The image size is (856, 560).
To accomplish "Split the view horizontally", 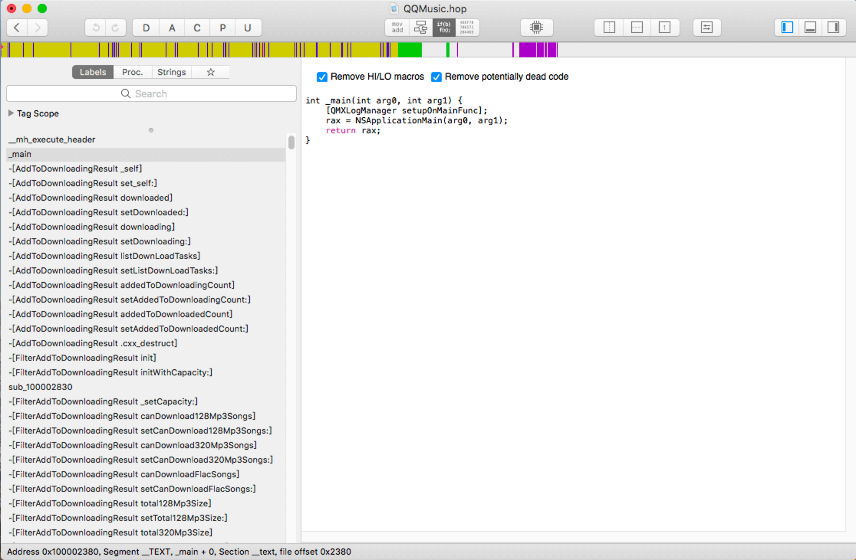I will click(637, 28).
